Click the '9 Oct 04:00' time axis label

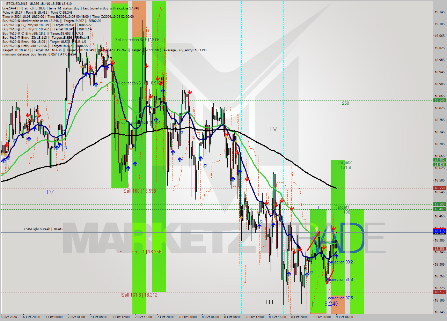[344, 317]
